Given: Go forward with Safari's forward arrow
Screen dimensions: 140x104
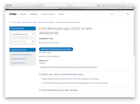Looking at the screenshot, I should click(x=16, y=5).
